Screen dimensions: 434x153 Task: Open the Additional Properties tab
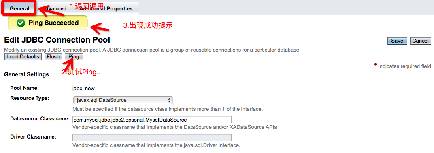106,8
